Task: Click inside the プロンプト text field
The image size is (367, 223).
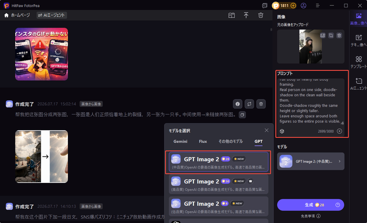Action: 310,102
